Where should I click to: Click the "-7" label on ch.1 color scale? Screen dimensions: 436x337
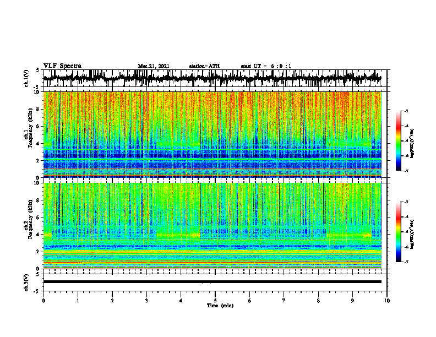[406, 171]
